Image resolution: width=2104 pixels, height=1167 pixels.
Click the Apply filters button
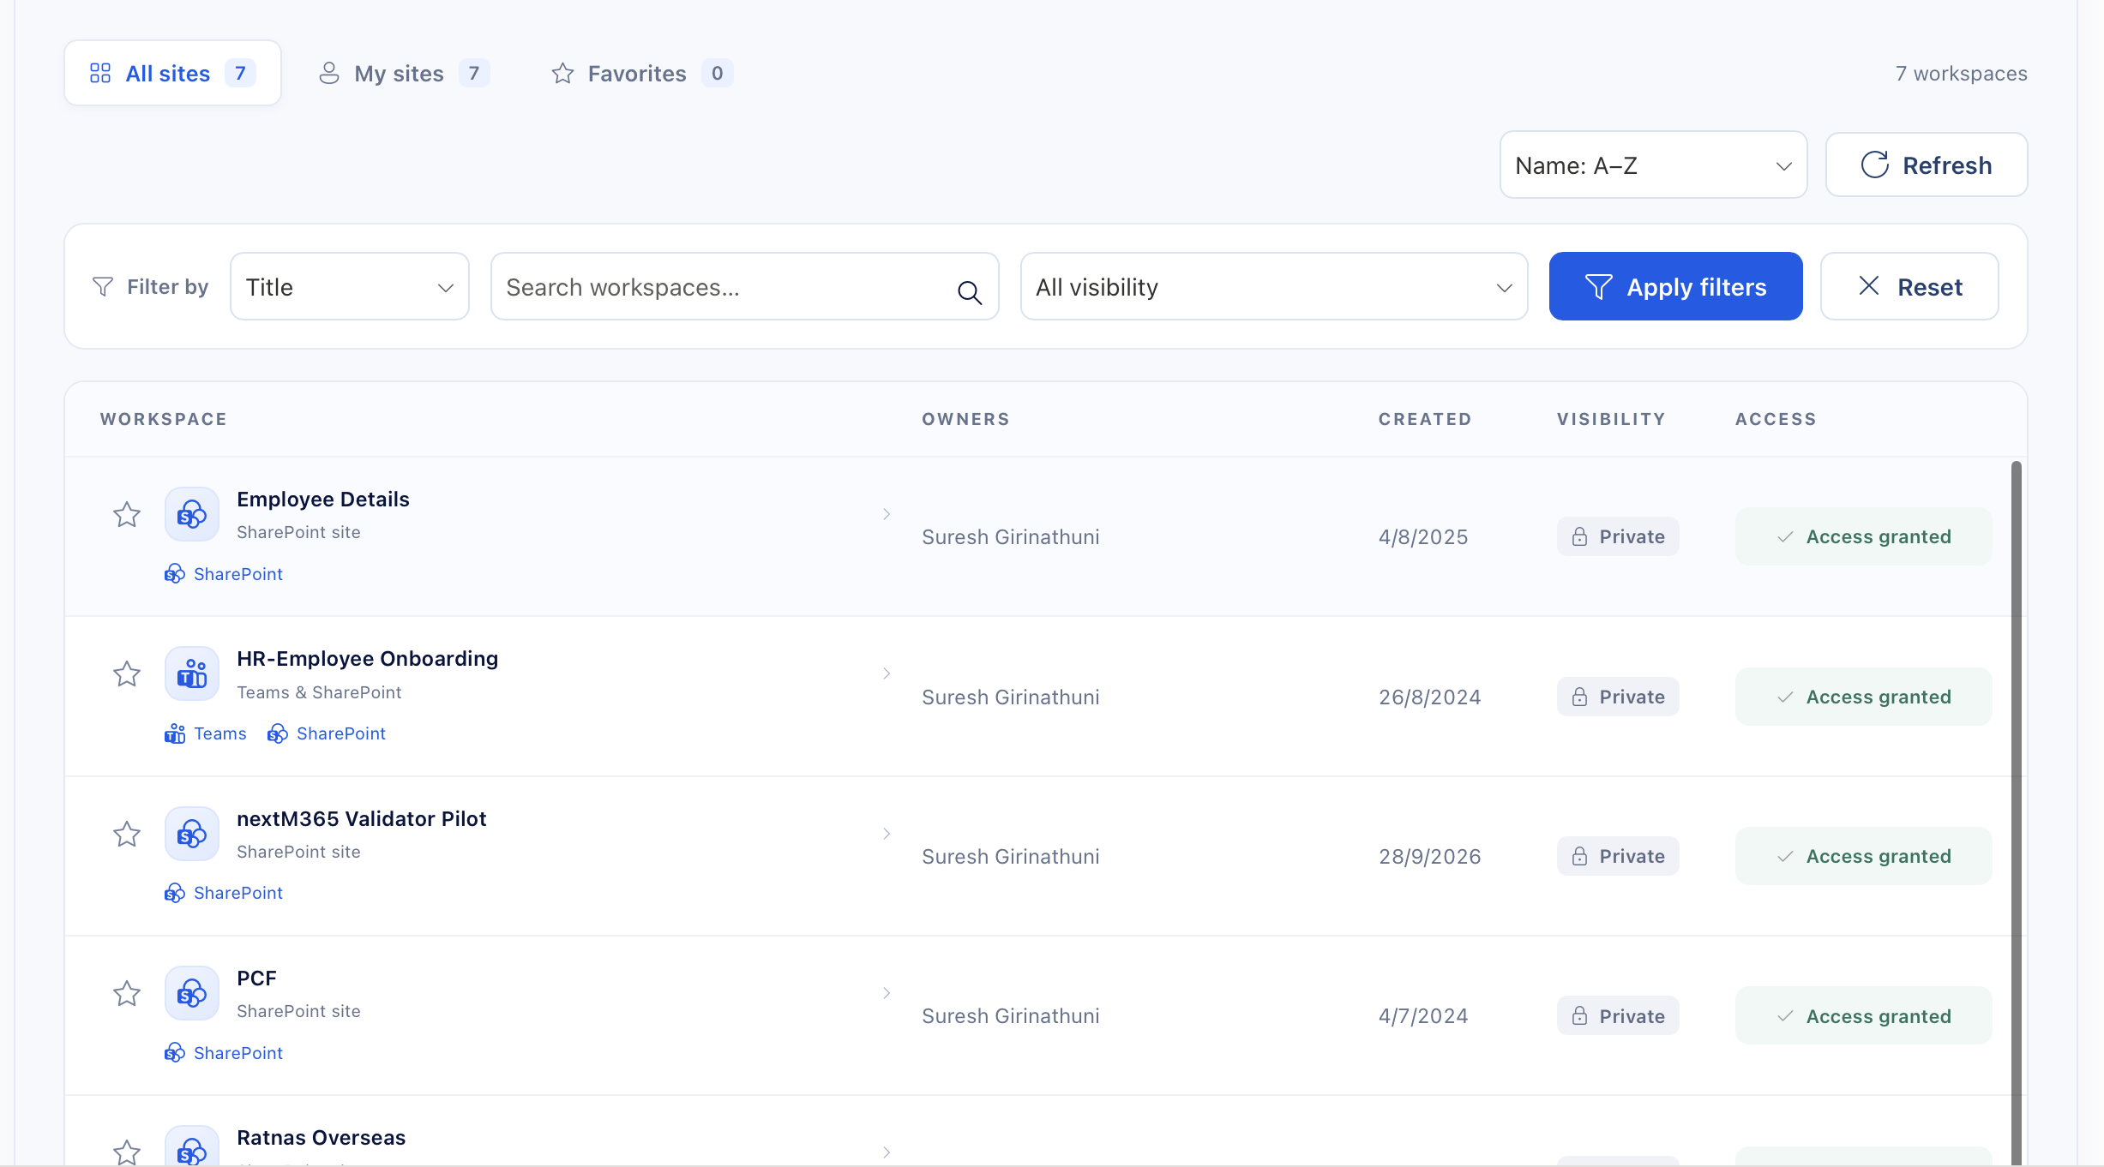pos(1675,286)
